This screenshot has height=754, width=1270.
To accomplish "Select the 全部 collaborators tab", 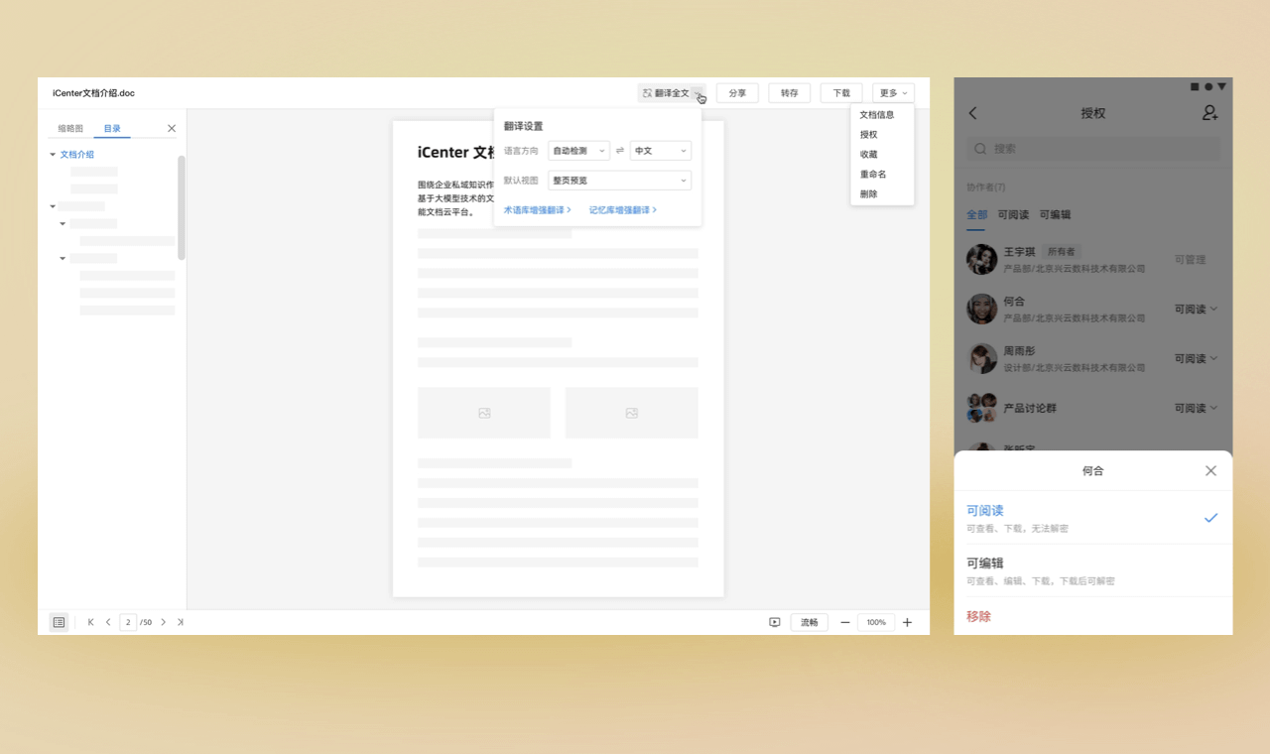I will 976,214.
